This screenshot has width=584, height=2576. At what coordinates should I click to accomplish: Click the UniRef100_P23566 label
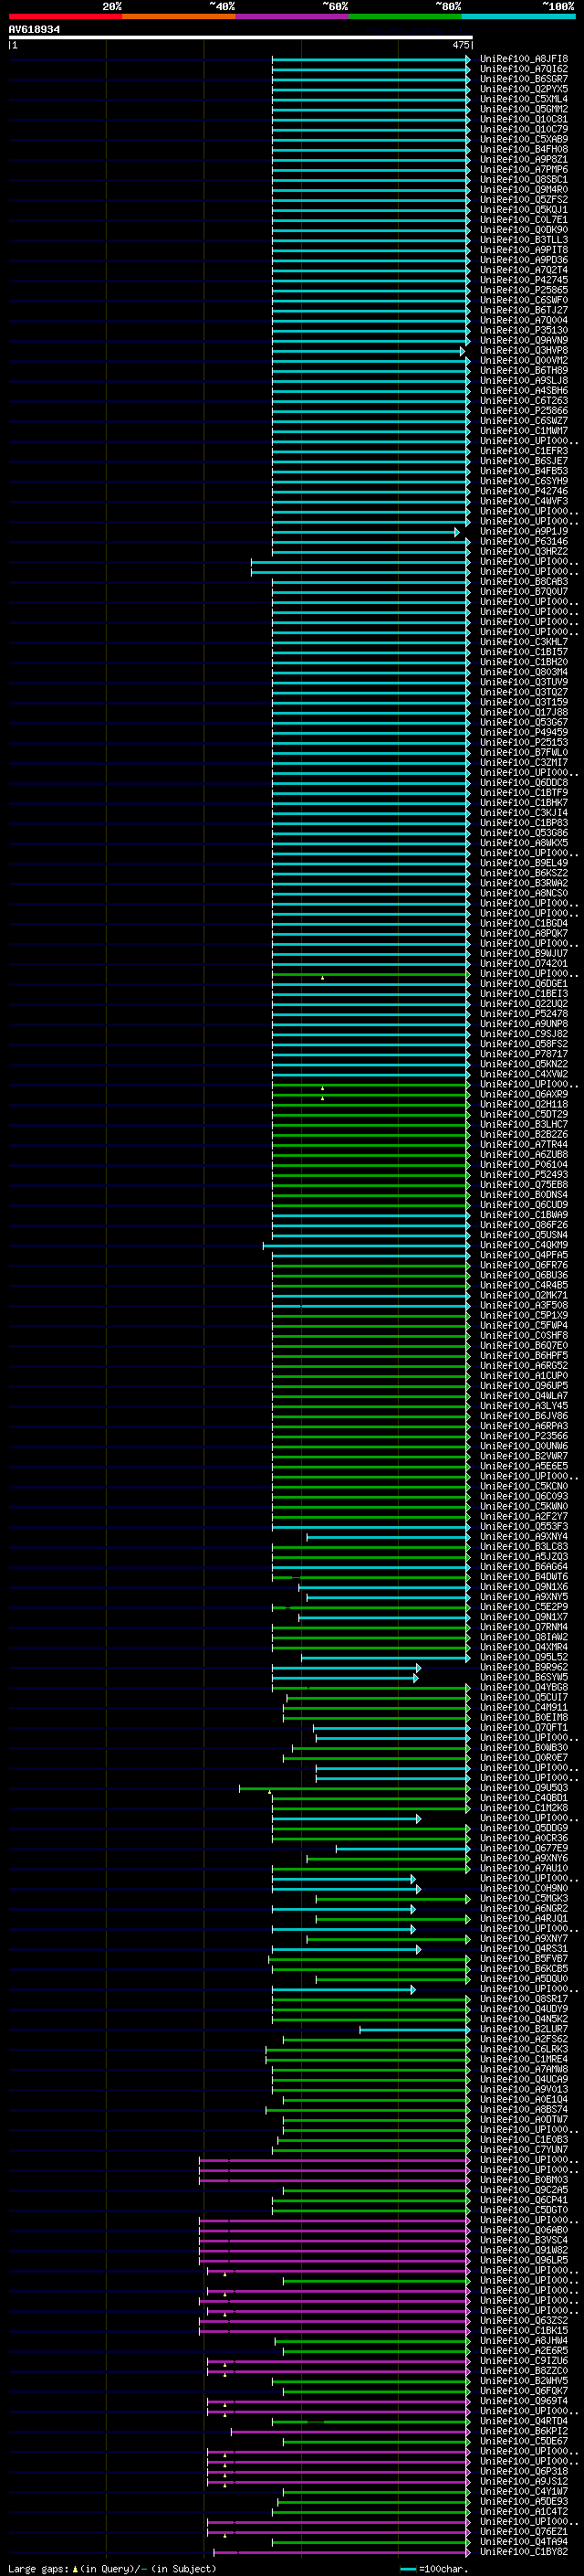(524, 1436)
